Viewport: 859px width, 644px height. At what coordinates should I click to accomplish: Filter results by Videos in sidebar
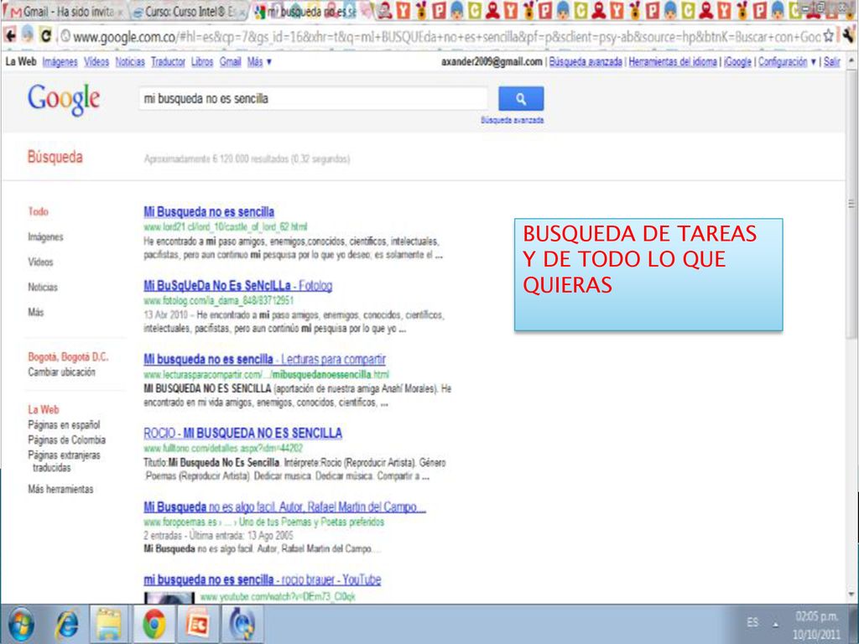tap(40, 262)
